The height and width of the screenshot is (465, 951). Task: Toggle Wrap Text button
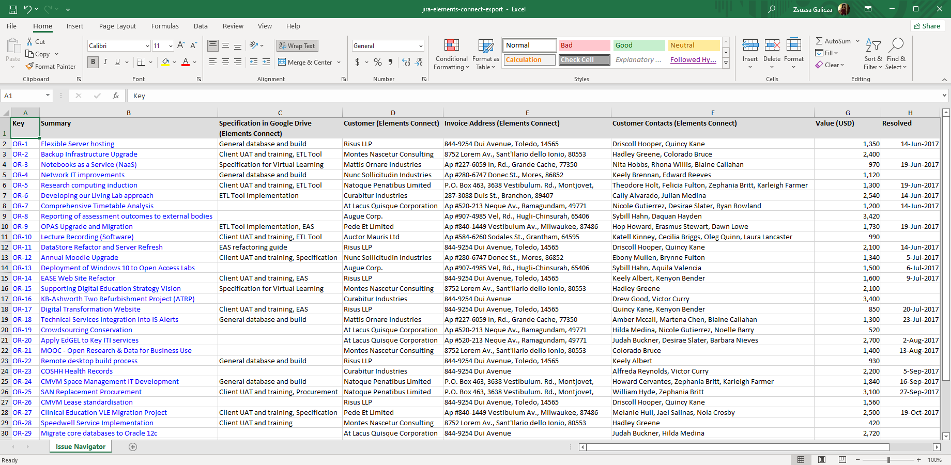[297, 45]
